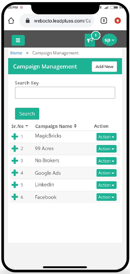Image resolution: width=130 pixels, height=274 pixels.
Task: Open the sp user profile dropdown
Action: pyautogui.click(x=109, y=40)
